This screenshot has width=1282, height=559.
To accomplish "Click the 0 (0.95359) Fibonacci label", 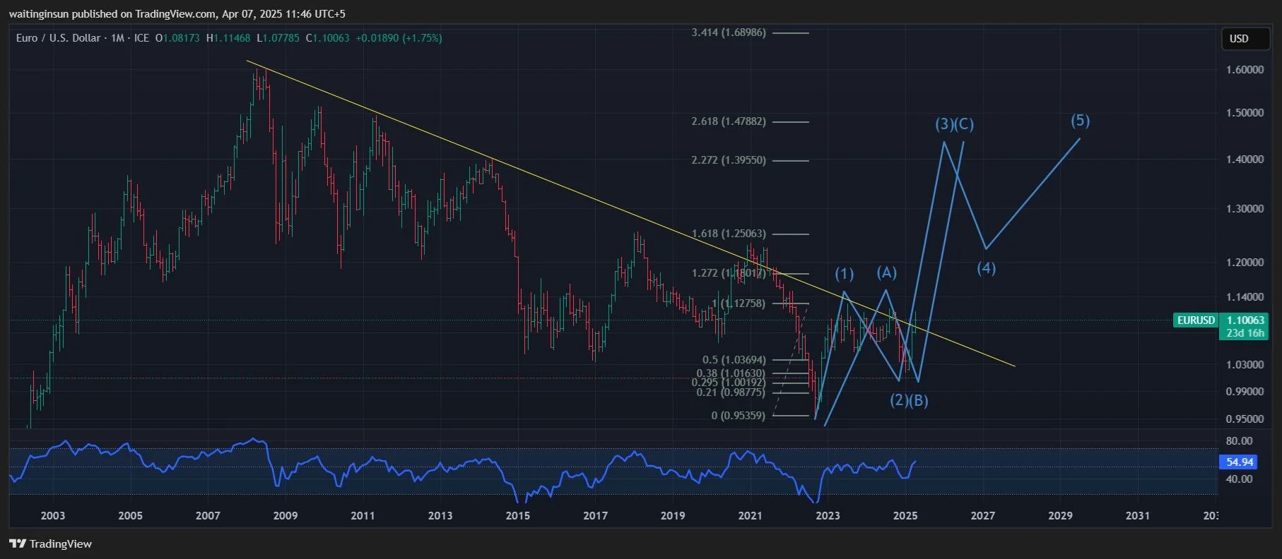I will (x=739, y=416).
